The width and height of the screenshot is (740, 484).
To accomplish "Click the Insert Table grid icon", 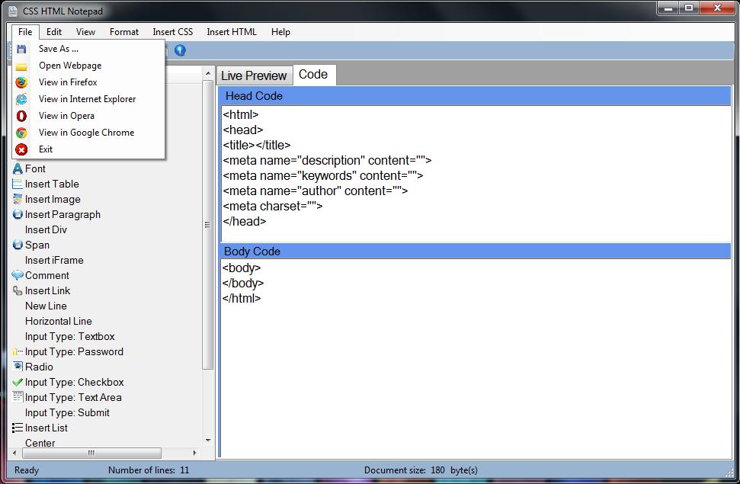I will click(x=18, y=184).
